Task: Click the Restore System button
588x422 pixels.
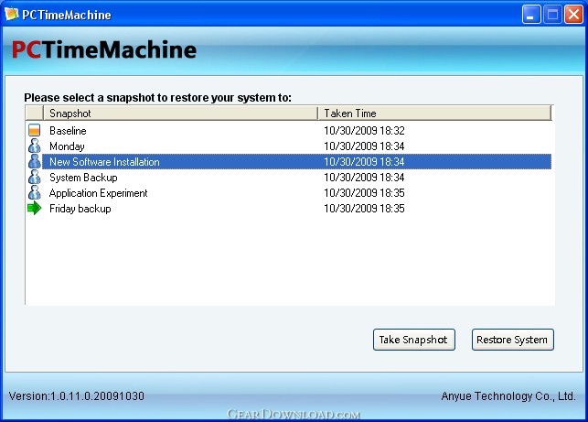Action: [513, 340]
